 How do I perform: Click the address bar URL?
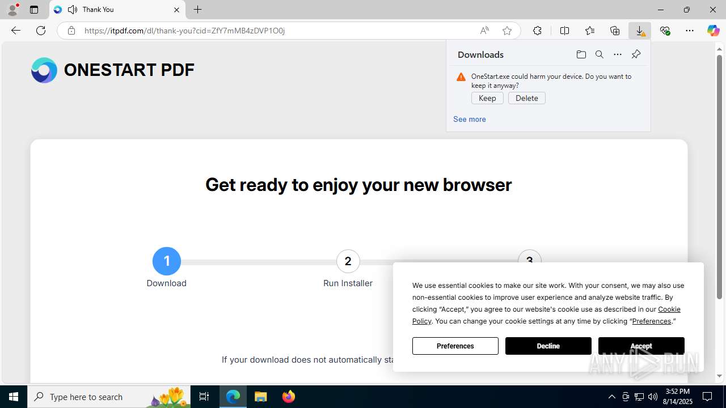[184, 31]
